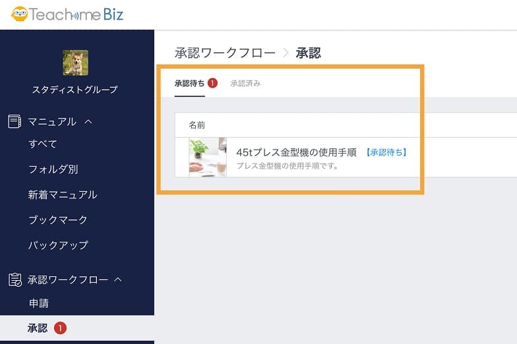Click the Teachme Biz owl logo
517x344 pixels.
[20, 14]
